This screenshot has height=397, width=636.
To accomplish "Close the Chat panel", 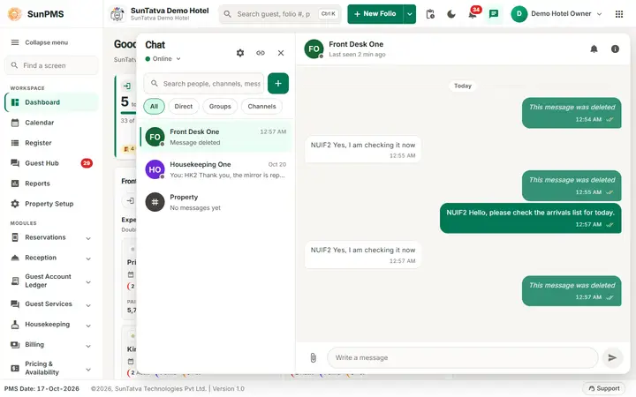I will [281, 53].
